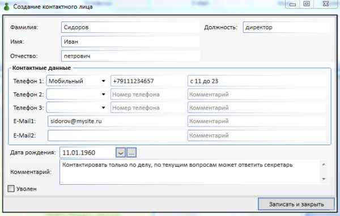Minimize the Создание контактного лица window
Image resolution: width=340 pixels, height=216 pixels.
[292, 4]
